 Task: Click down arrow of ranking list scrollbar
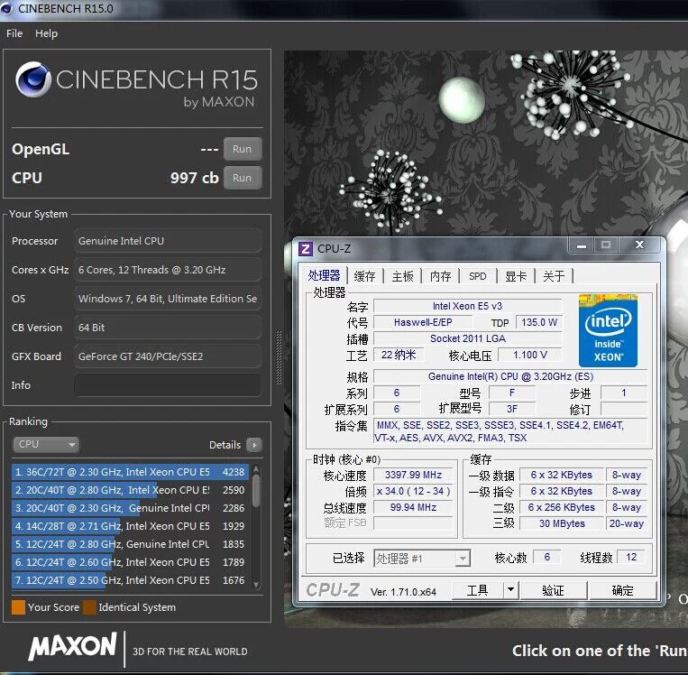point(256,585)
